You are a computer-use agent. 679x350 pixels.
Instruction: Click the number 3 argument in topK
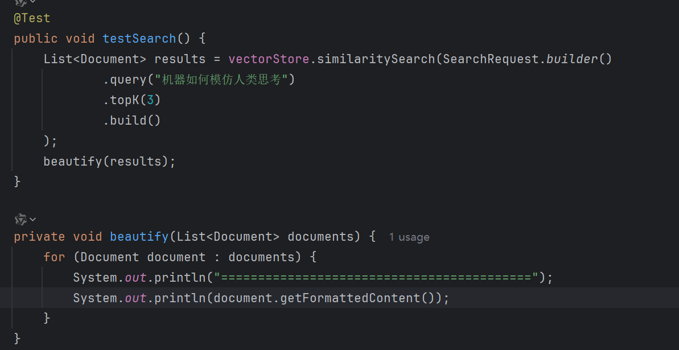(150, 100)
